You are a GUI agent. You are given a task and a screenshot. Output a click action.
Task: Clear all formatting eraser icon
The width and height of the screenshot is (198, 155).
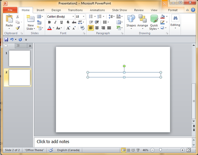click(82, 28)
